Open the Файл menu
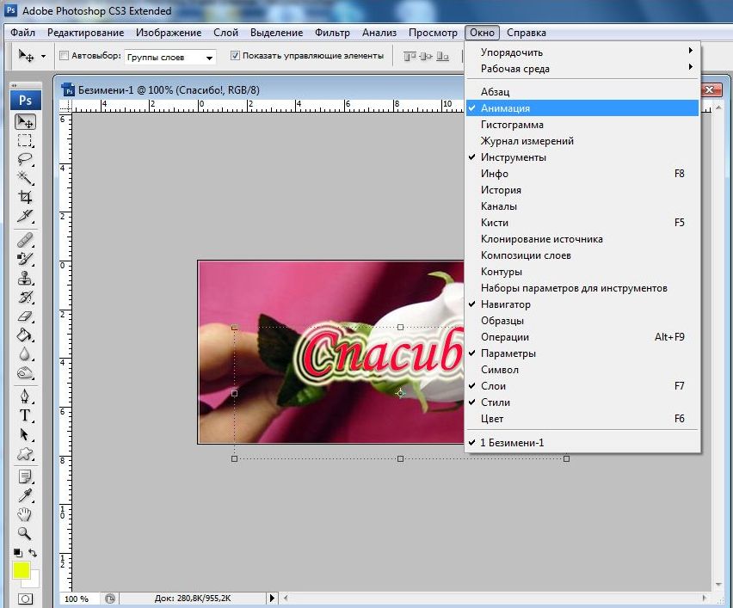This screenshot has height=608, width=733. 23,33
